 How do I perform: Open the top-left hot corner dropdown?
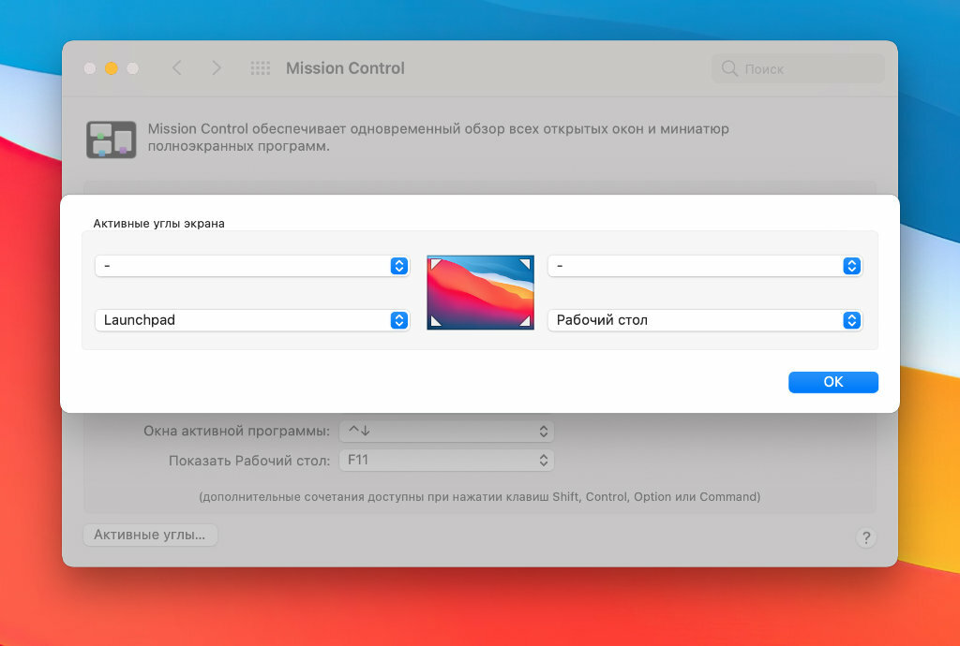[252, 266]
